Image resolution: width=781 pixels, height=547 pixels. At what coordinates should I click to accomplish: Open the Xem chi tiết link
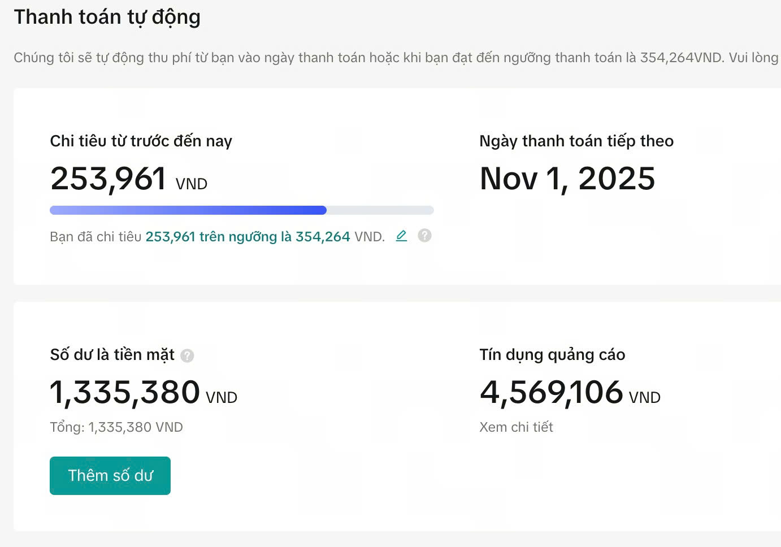[516, 427]
